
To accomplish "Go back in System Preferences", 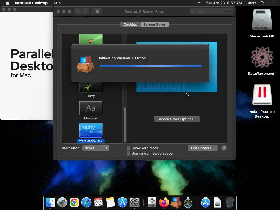I will tap(78, 11).
